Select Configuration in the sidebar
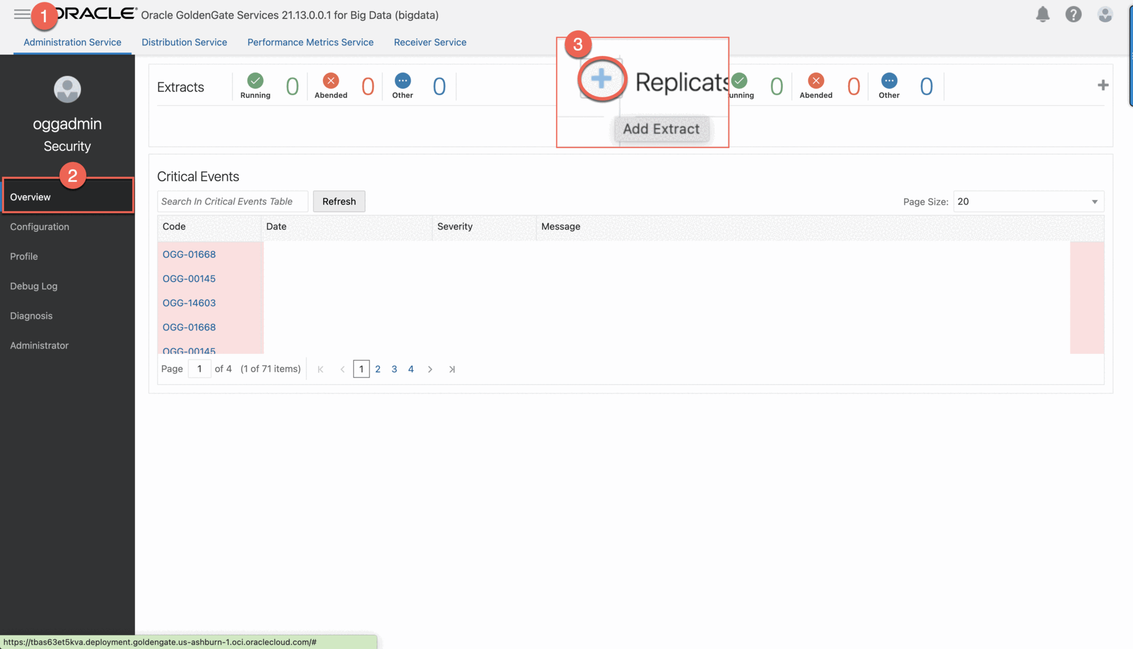 pyautogui.click(x=40, y=227)
